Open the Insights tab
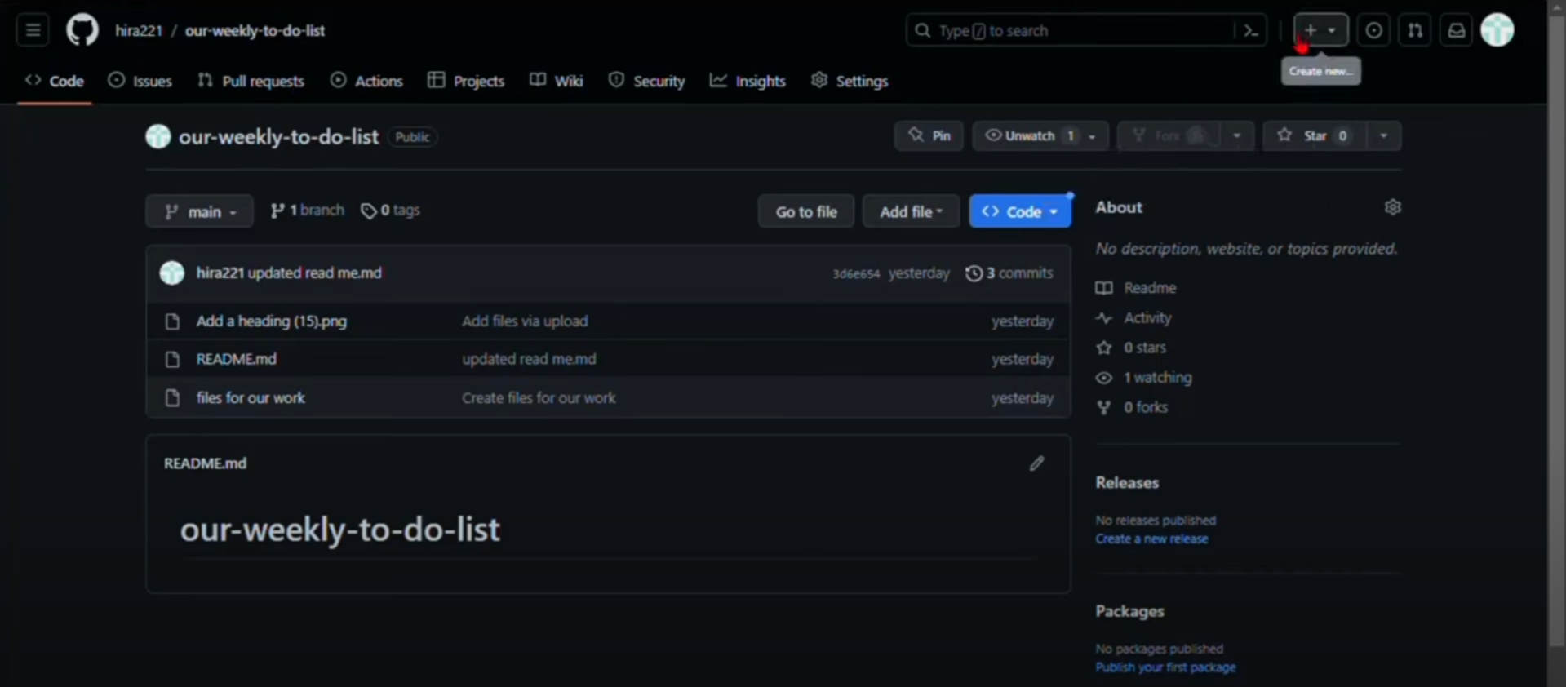 (748, 81)
